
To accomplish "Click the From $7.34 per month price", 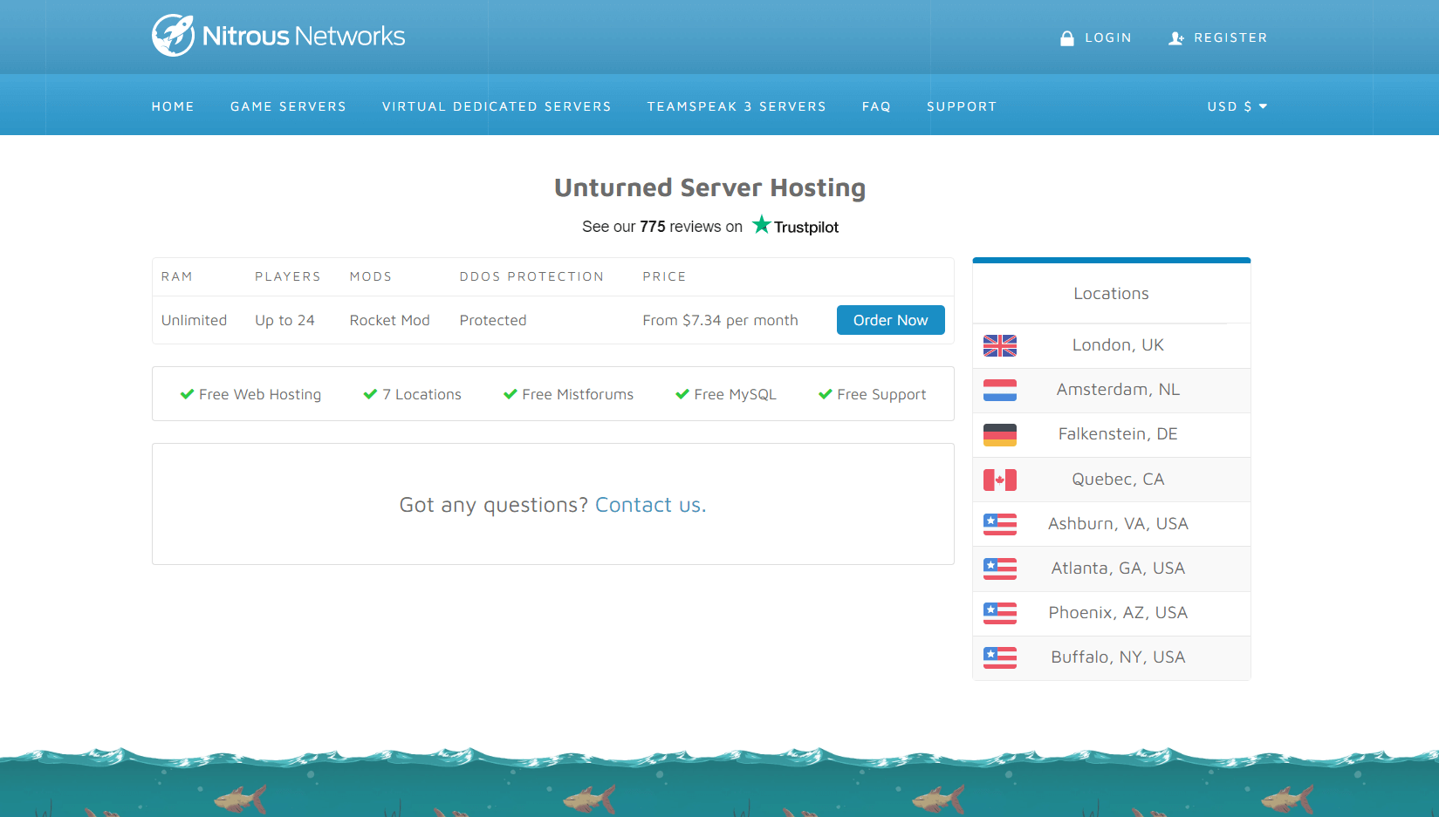I will point(721,320).
